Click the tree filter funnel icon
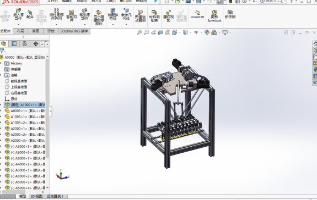Viewport: 317px width, 200px height. tap(2, 51)
